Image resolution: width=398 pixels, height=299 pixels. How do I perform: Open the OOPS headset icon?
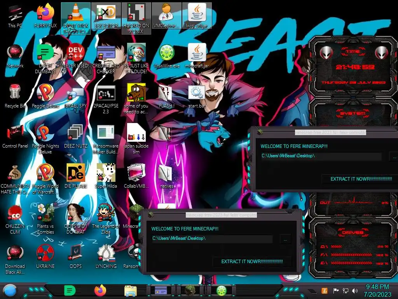point(76,257)
